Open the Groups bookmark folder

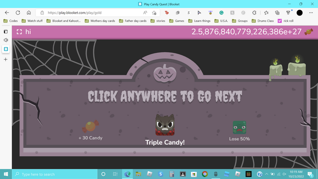240,21
